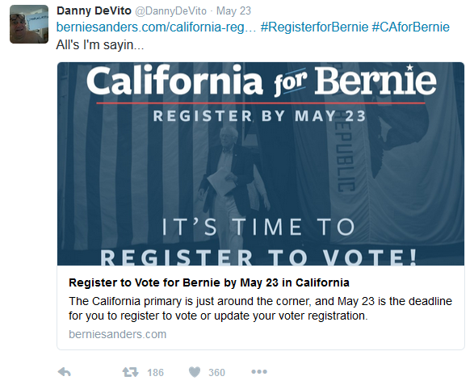Click the card description about California primary
The image size is (474, 389).
(260, 308)
